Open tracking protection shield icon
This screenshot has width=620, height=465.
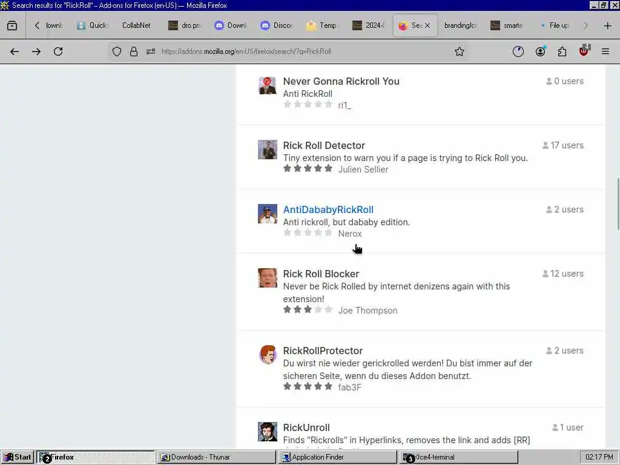coord(117,51)
